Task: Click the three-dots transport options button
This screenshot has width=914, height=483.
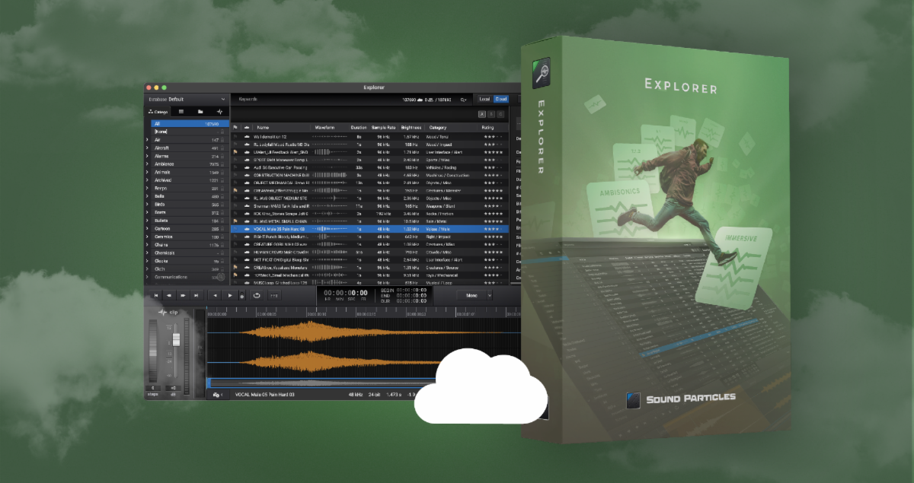Action: (x=273, y=295)
